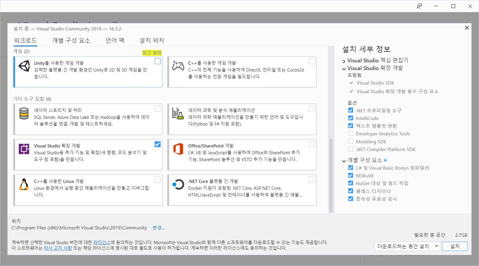Check the C++ game development workload
This screenshot has width=479, height=266.
click(312, 61)
